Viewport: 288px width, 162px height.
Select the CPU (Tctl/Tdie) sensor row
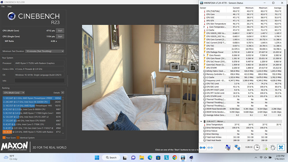point(241,11)
